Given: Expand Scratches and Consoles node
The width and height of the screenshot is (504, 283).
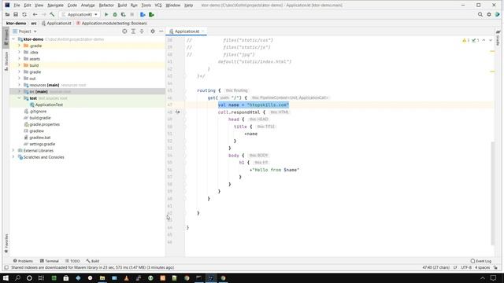Looking at the screenshot, I should coord(13,157).
